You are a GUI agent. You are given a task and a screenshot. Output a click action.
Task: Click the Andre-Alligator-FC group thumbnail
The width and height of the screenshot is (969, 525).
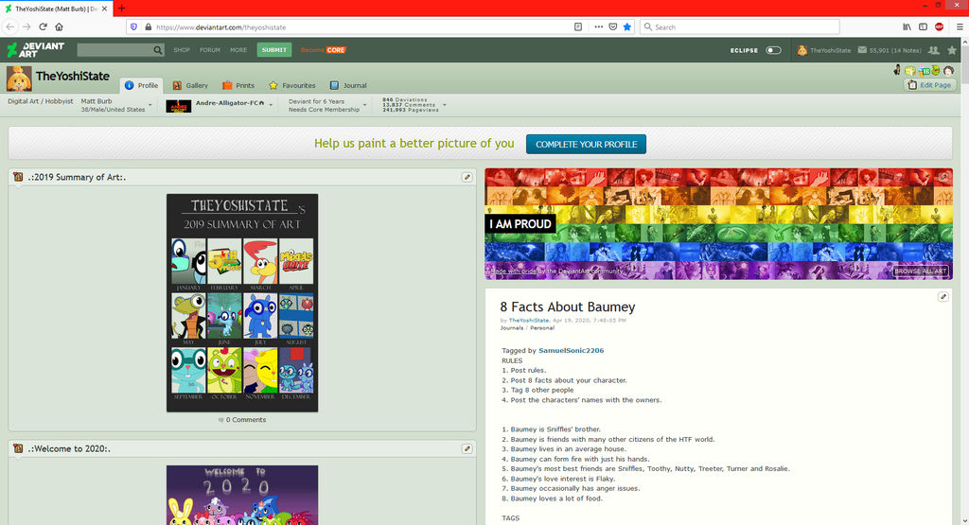tap(179, 106)
